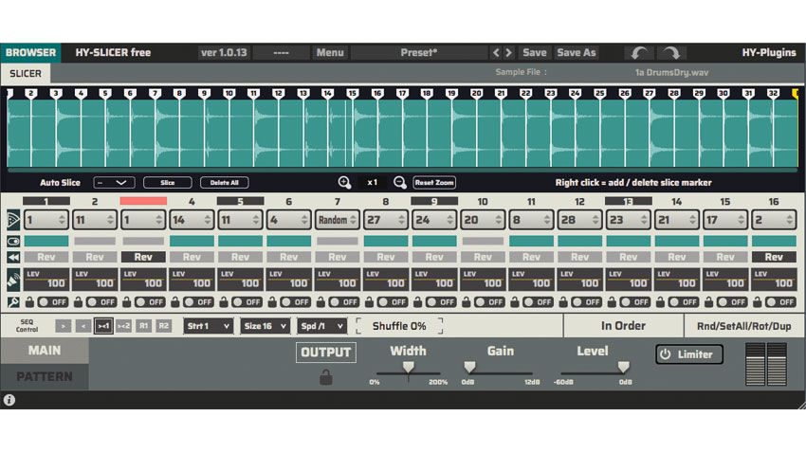The width and height of the screenshot is (806, 453).
Task: Click the Slice button
Action: pos(168,182)
